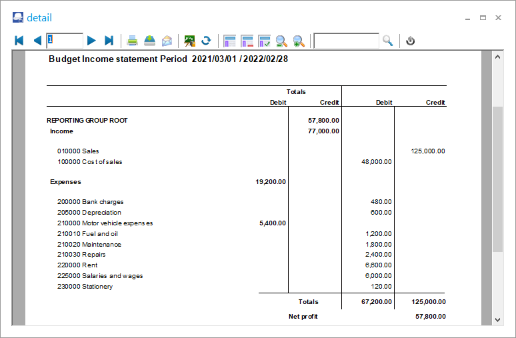The width and height of the screenshot is (516, 338).
Task: Click the blue refresh arrows icon
Action: tap(207, 41)
